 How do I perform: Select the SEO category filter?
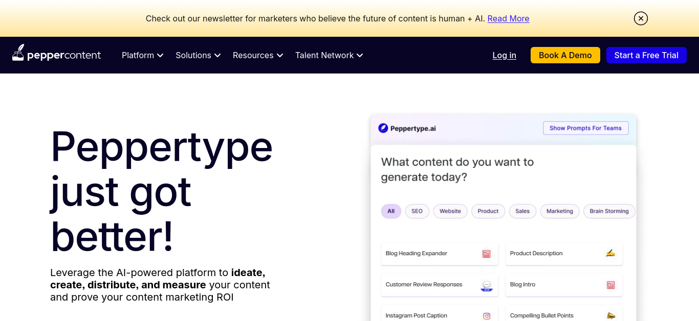(417, 211)
